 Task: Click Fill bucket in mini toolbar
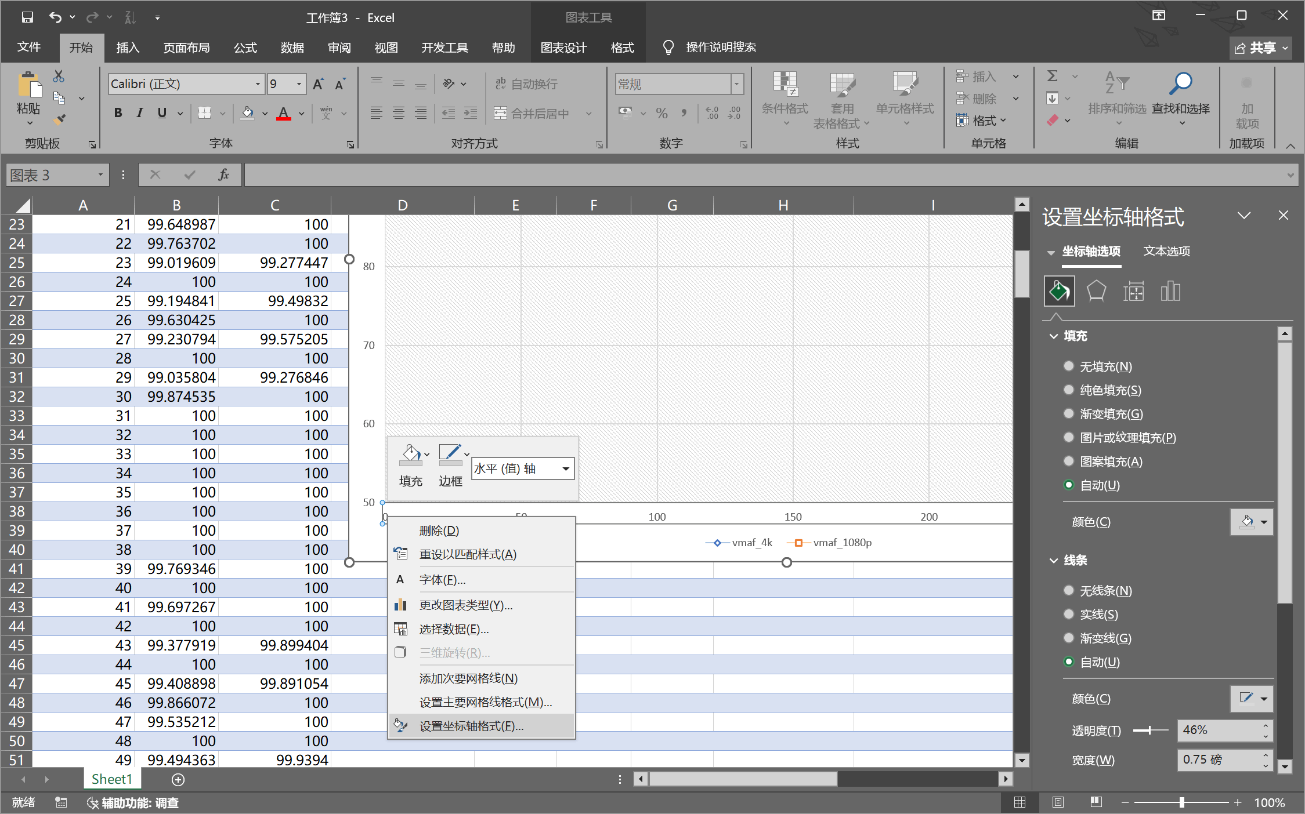[410, 455]
